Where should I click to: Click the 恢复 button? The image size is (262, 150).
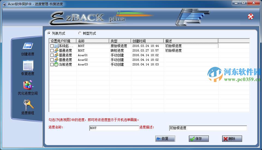[x=165, y=139]
